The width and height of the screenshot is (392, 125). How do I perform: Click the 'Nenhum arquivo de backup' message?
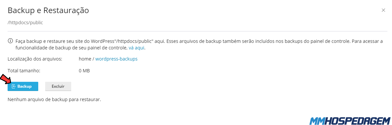click(x=54, y=100)
